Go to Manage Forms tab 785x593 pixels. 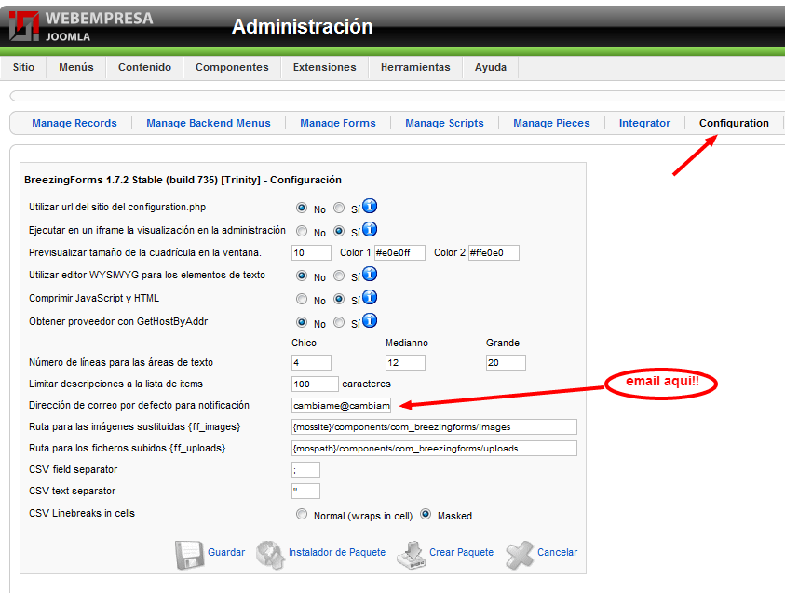point(338,123)
